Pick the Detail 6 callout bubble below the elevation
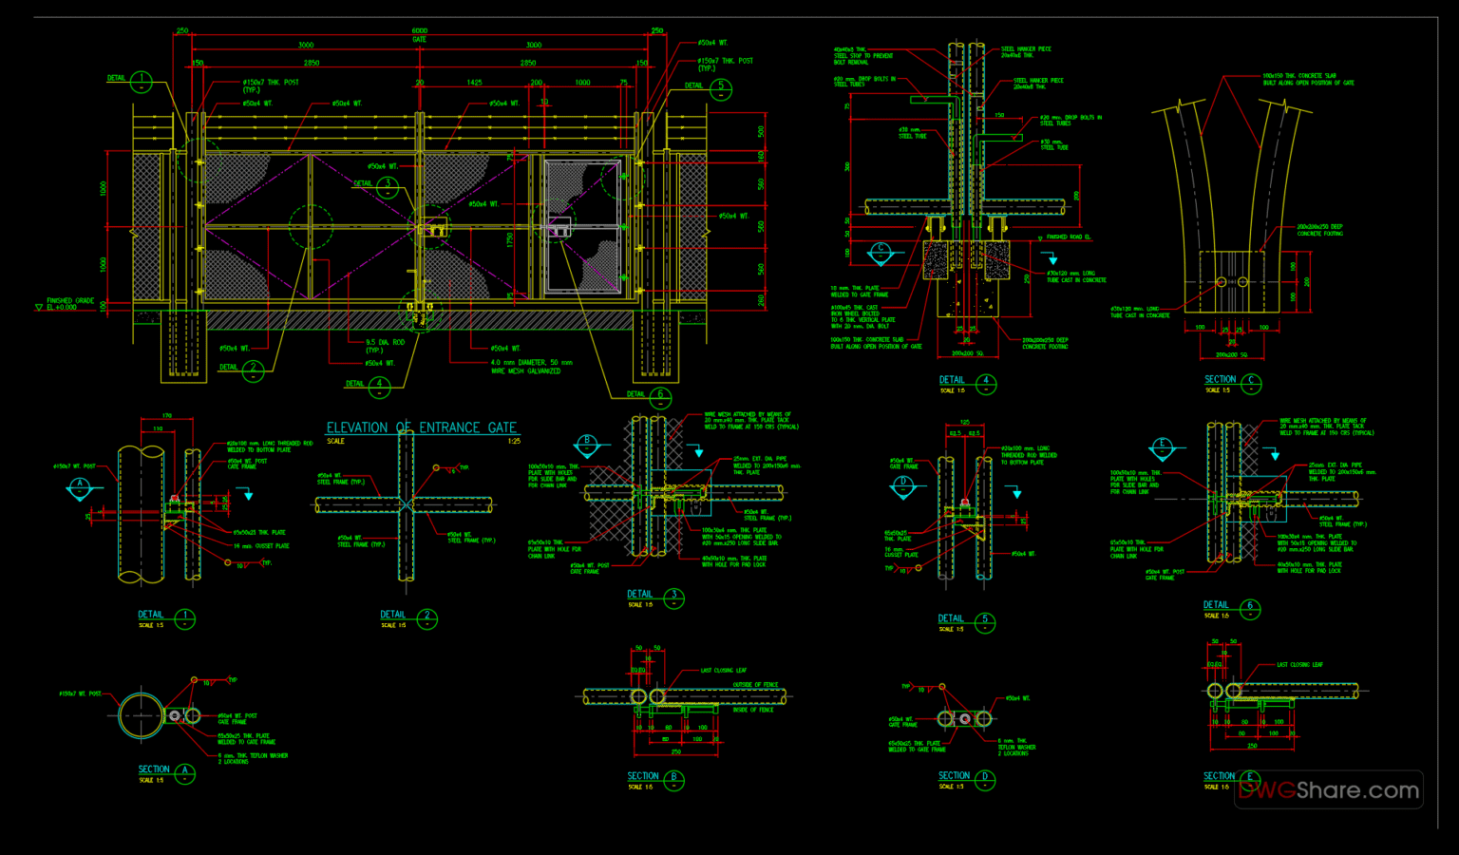This screenshot has height=855, width=1459. pos(660,397)
